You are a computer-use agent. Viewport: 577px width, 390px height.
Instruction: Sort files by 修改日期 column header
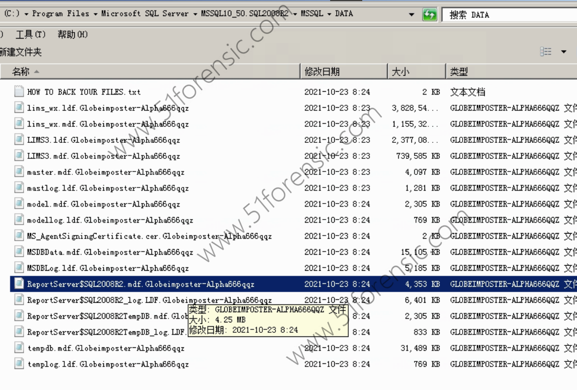point(322,72)
